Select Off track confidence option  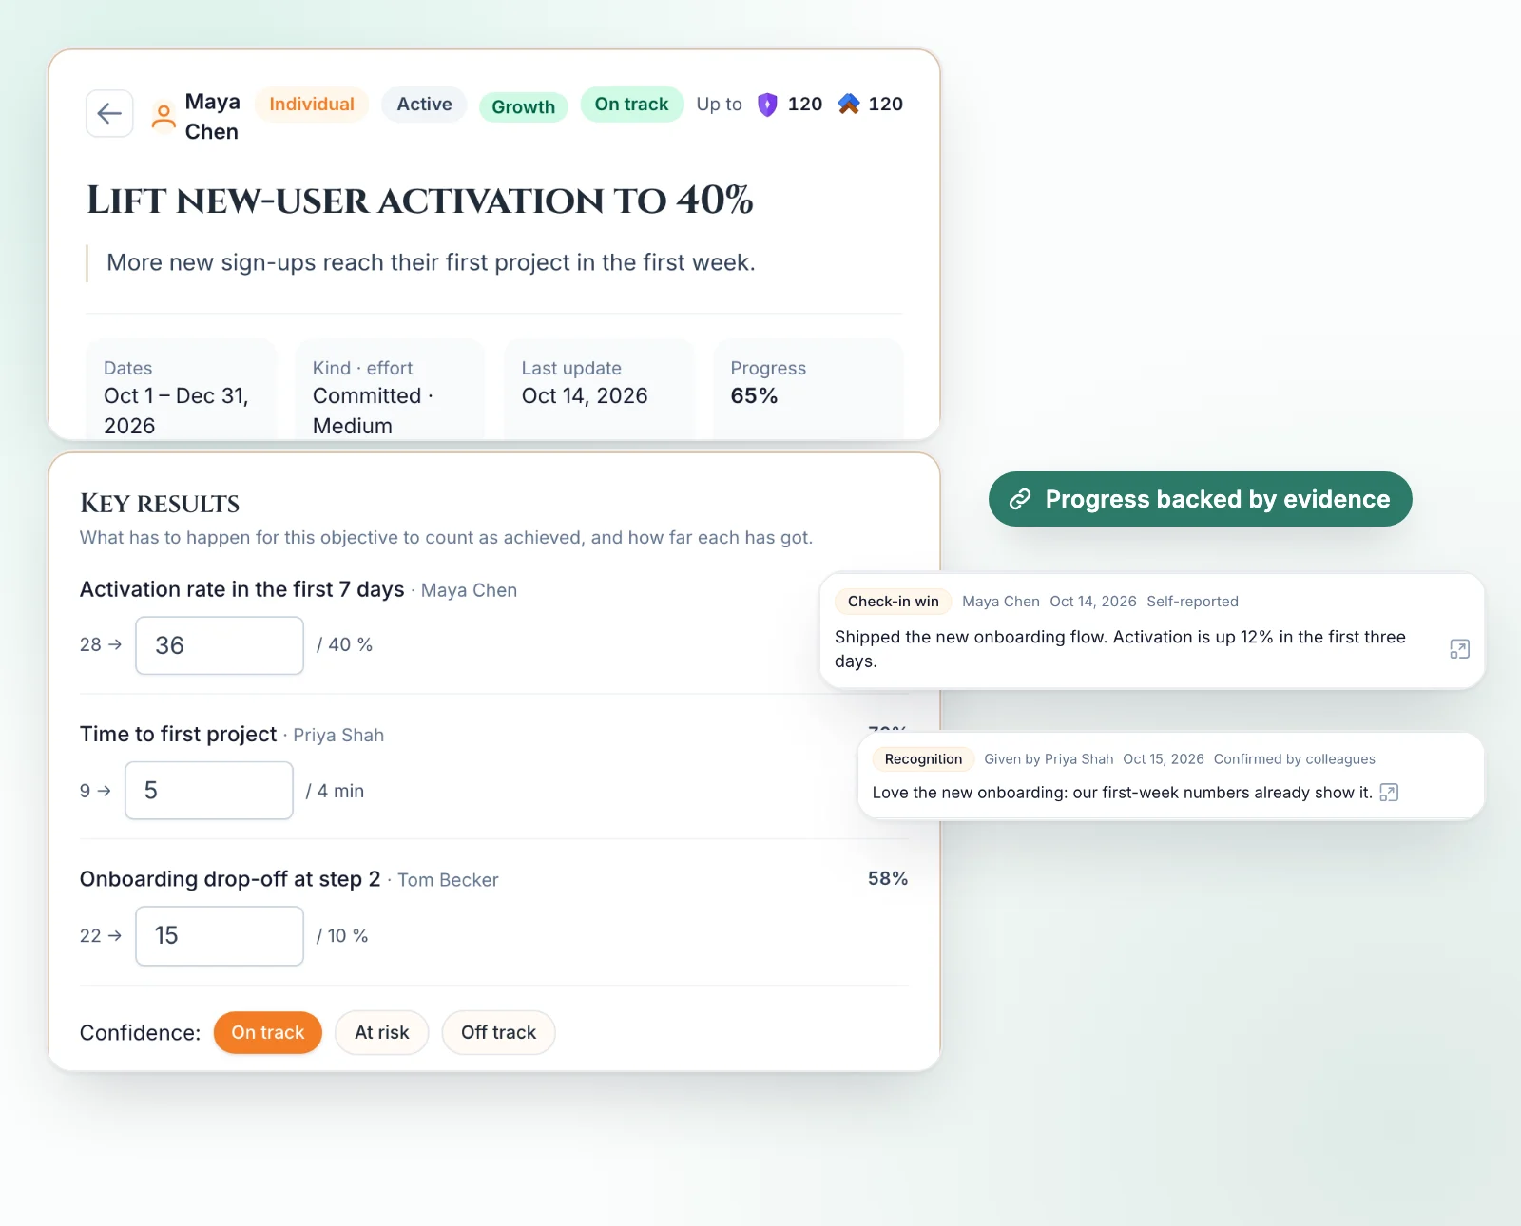coord(498,1033)
